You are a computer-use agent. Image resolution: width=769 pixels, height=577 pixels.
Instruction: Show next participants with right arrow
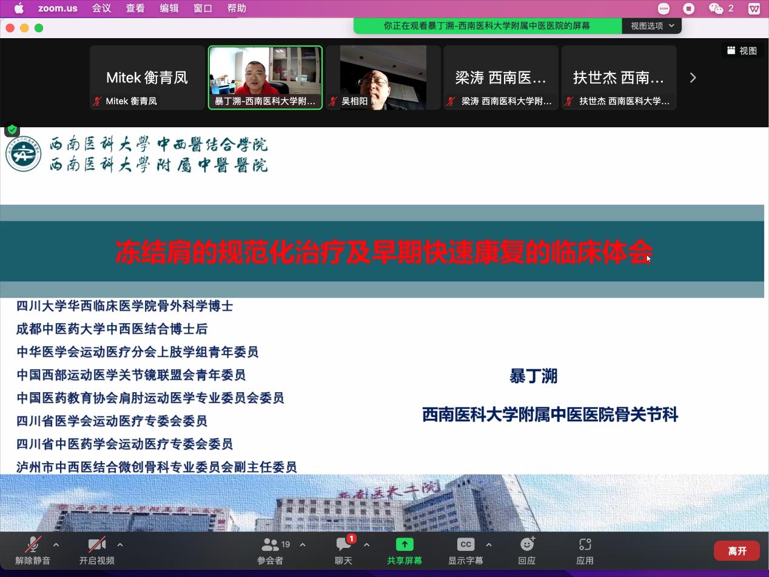pyautogui.click(x=693, y=78)
